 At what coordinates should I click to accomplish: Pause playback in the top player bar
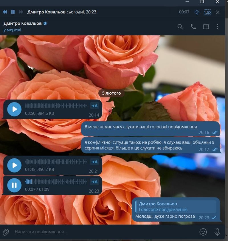click(x=13, y=12)
